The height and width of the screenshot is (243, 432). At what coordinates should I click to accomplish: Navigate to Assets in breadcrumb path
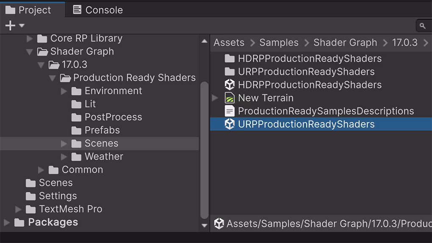coord(229,42)
